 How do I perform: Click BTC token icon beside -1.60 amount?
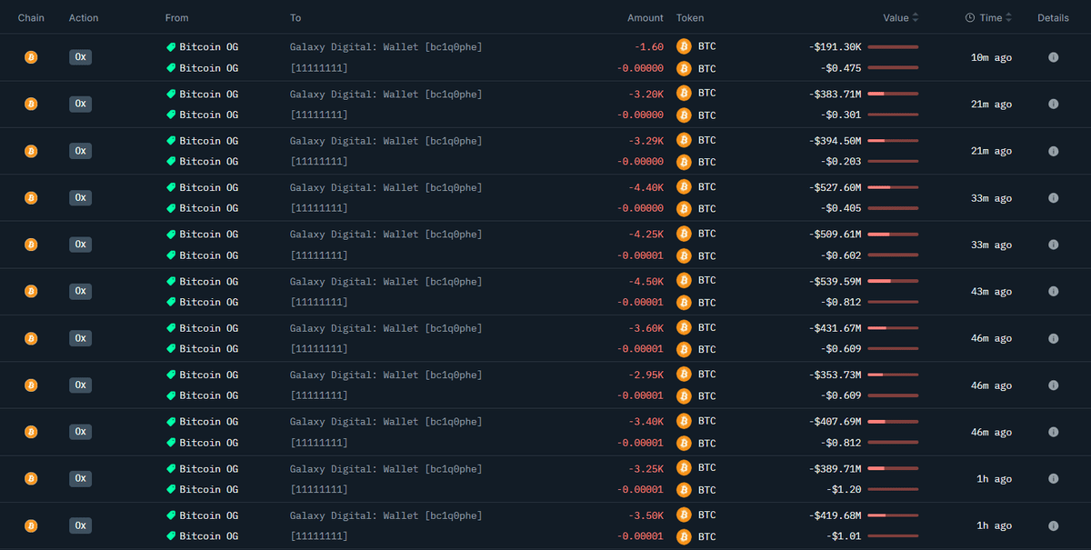tap(684, 46)
